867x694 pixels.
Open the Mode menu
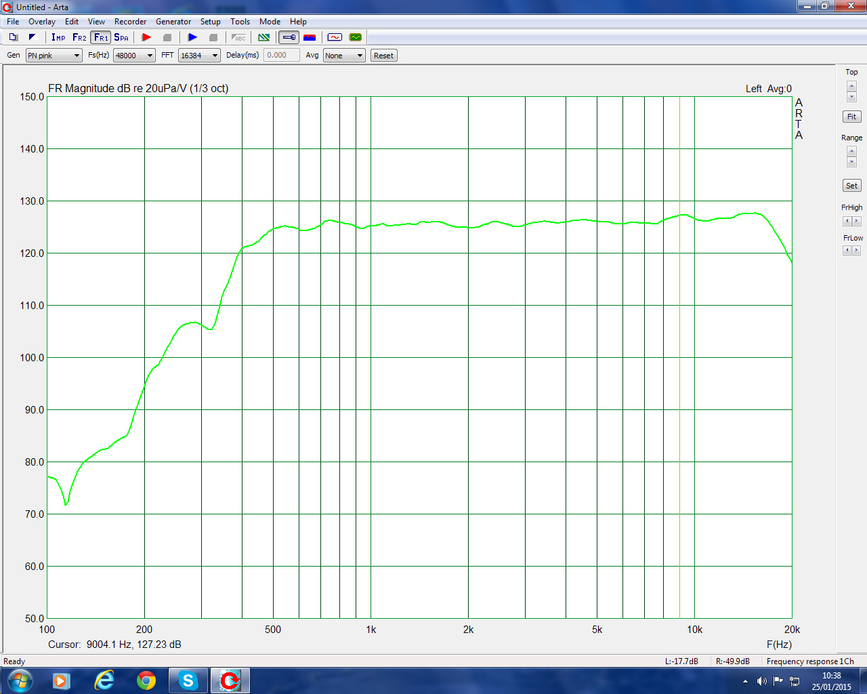[270, 22]
